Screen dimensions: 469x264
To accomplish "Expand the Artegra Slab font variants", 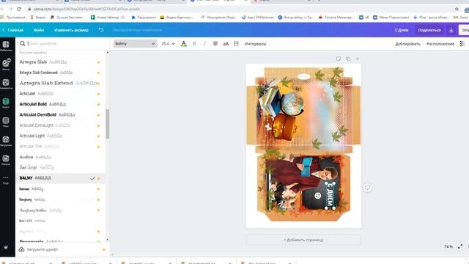I will pos(98,62).
